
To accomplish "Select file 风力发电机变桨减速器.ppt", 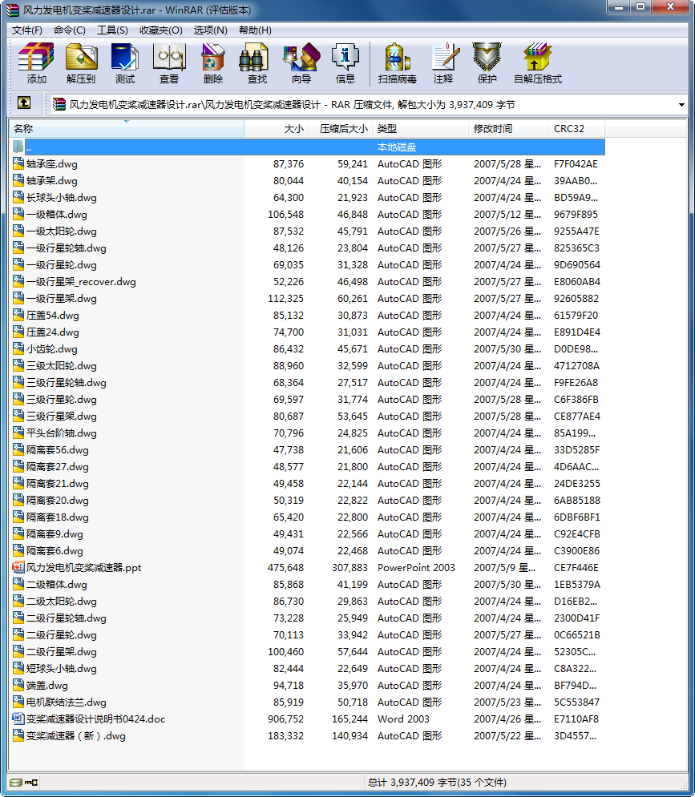I will point(83,567).
